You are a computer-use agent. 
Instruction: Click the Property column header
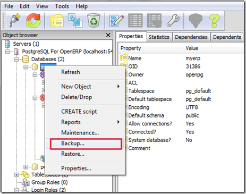(x=150, y=48)
